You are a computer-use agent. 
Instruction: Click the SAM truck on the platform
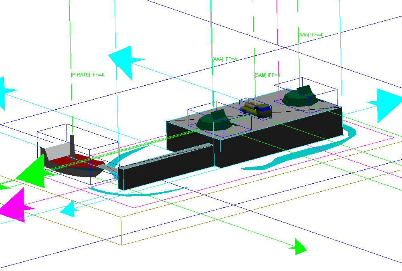coord(256,110)
